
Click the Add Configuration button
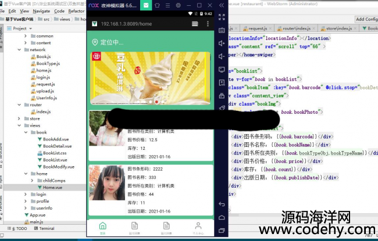tap(367, 19)
